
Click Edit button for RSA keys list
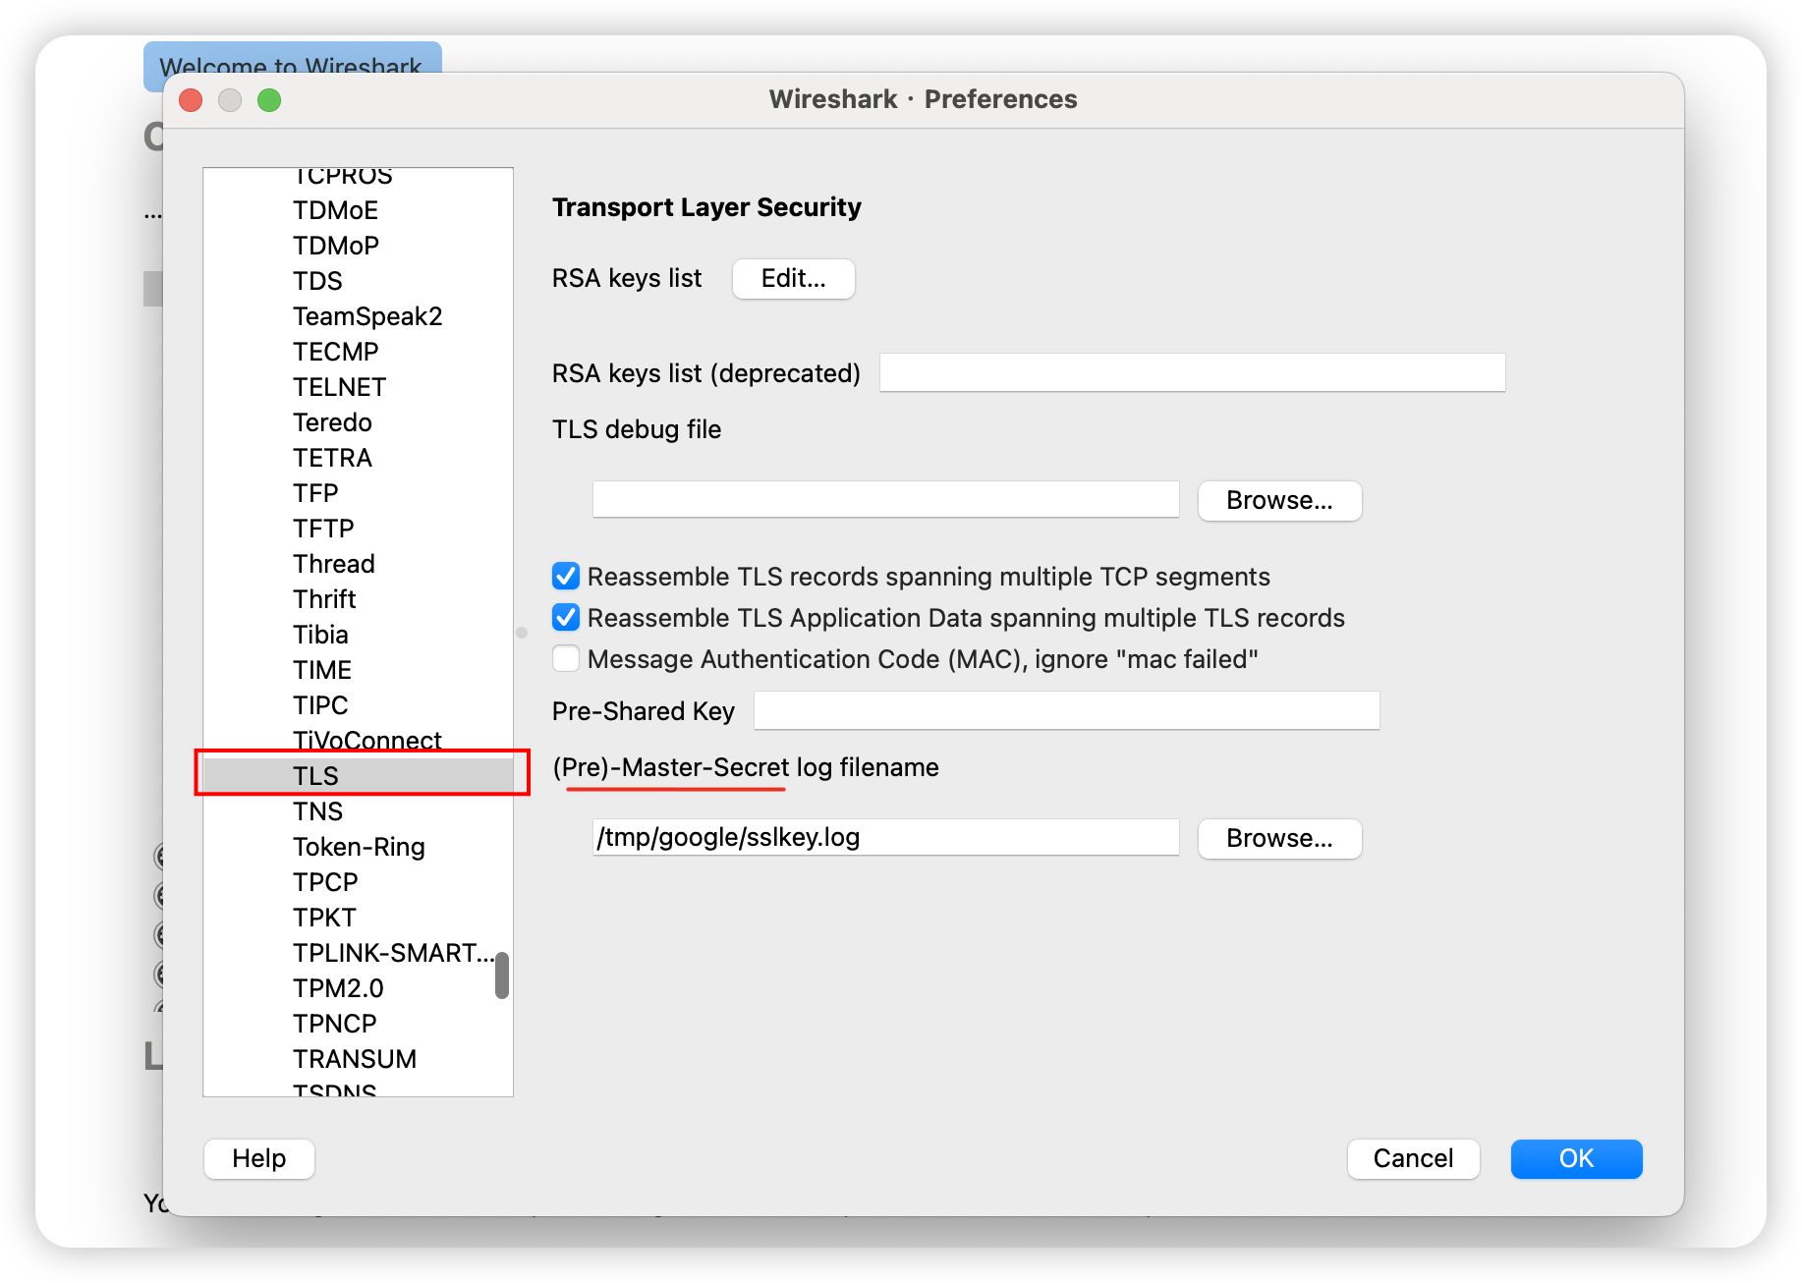[794, 278]
